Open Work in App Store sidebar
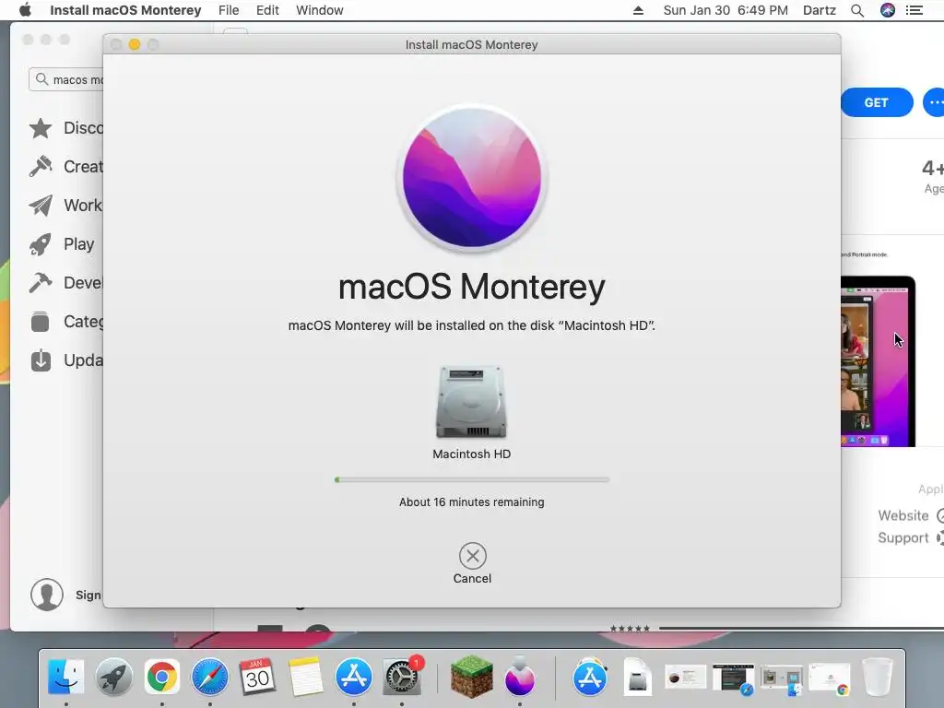This screenshot has height=708, width=944. tap(66, 206)
